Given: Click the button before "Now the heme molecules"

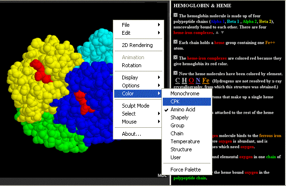Looking at the screenshot, I should click(x=176, y=73).
